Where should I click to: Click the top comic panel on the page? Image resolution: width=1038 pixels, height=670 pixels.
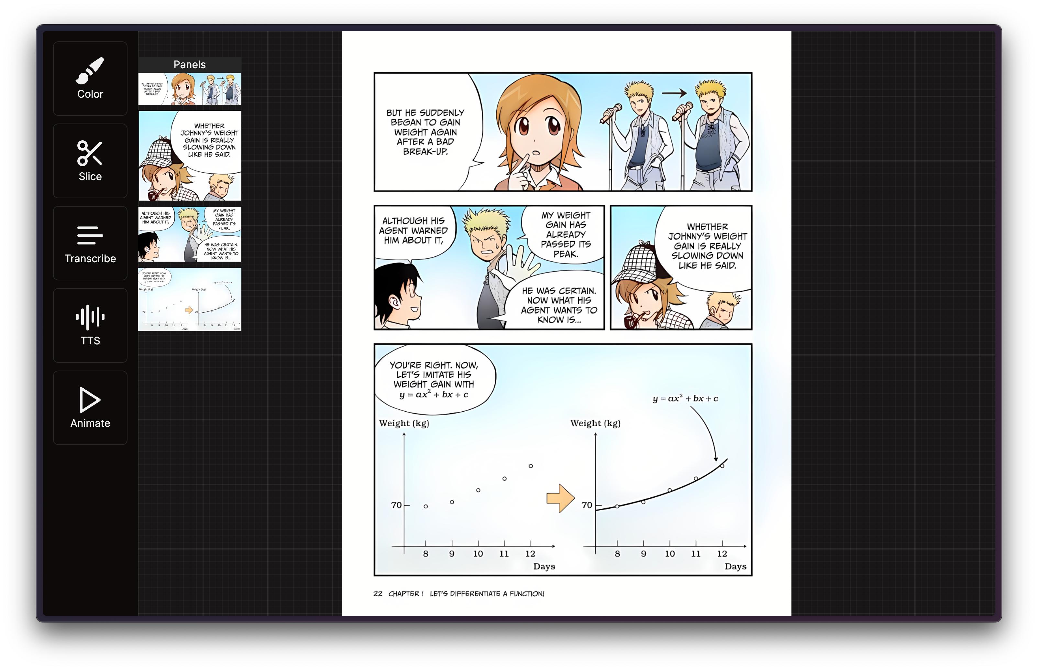click(x=562, y=132)
